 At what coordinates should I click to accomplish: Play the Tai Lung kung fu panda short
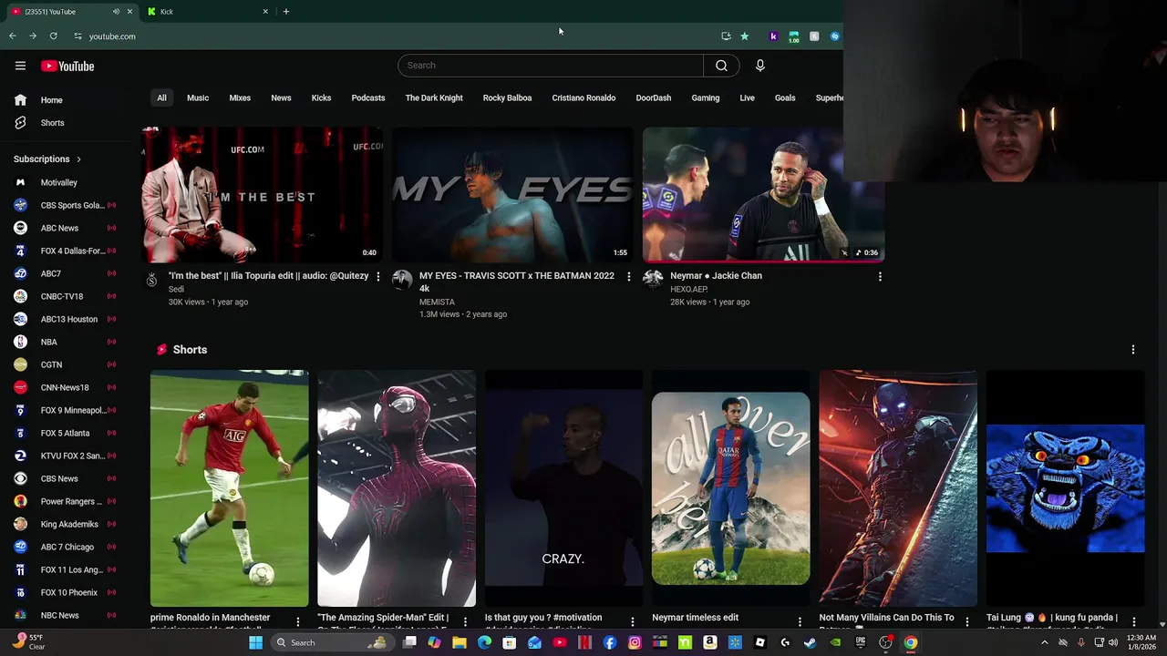[1065, 488]
